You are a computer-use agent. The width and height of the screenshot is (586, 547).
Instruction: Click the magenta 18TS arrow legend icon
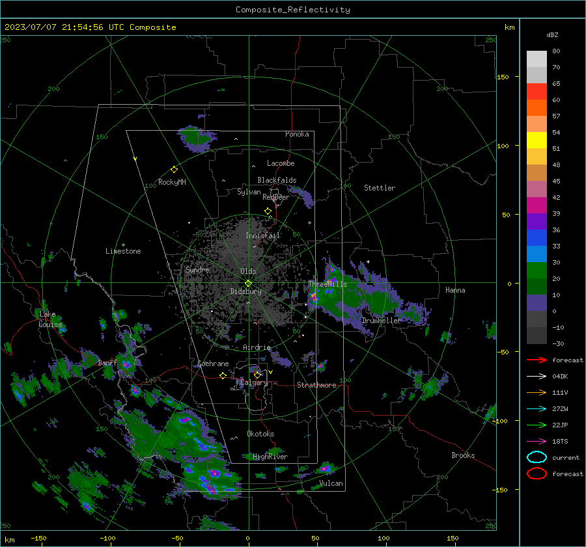537,442
